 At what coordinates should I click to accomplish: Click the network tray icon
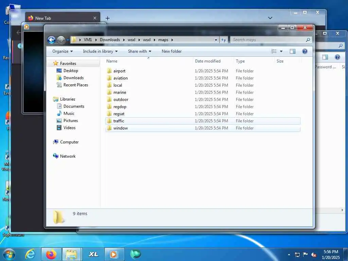click(297, 255)
